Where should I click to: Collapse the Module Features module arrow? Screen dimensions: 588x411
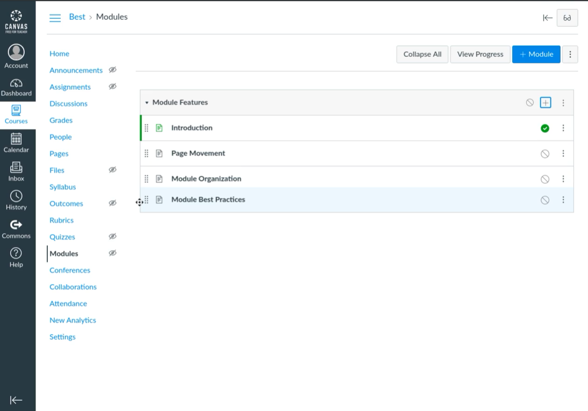[x=147, y=103]
